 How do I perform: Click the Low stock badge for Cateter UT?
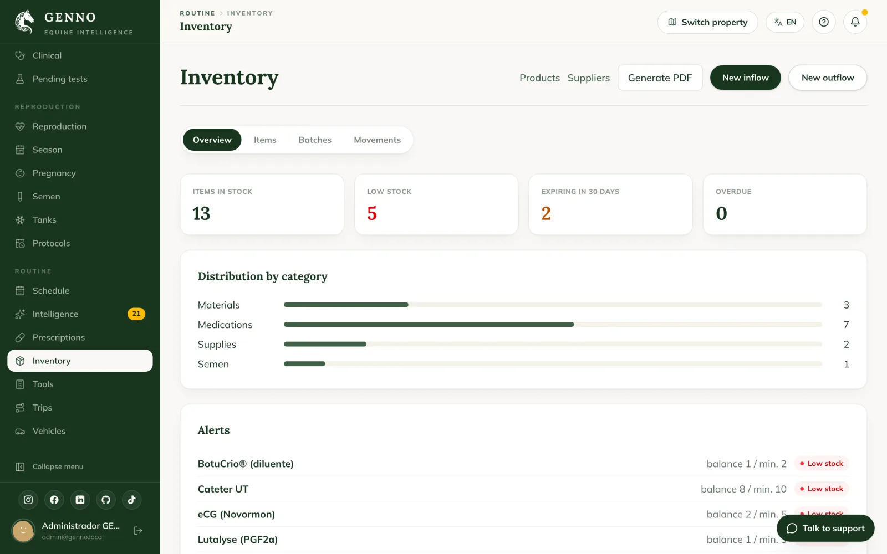click(822, 489)
